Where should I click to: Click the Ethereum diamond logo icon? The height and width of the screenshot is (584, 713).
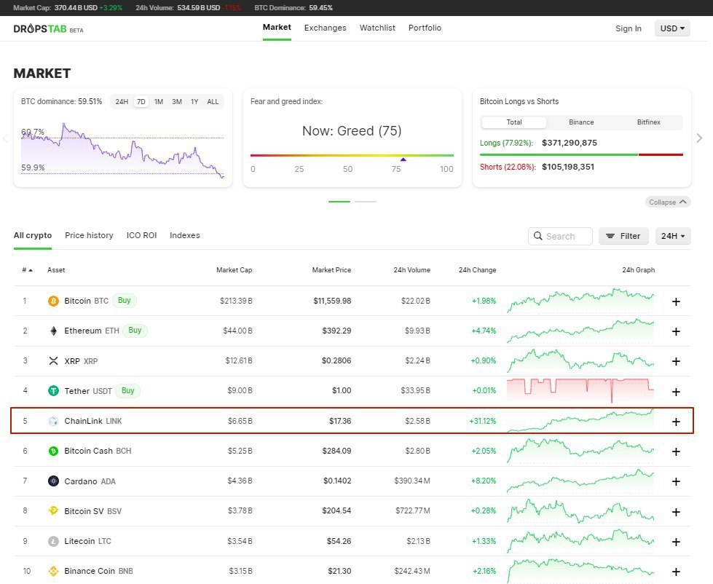coord(53,331)
